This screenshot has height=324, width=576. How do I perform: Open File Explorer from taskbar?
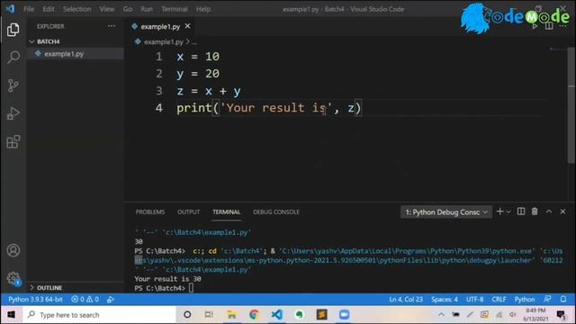[231, 315]
